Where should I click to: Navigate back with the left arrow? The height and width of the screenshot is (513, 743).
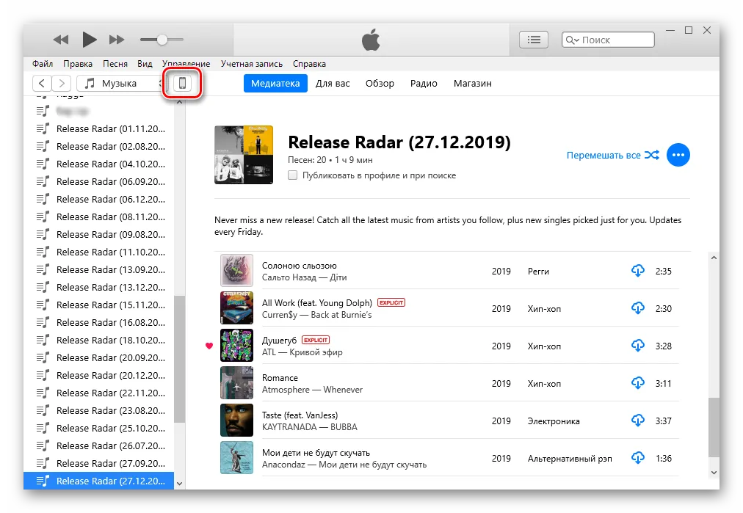43,84
